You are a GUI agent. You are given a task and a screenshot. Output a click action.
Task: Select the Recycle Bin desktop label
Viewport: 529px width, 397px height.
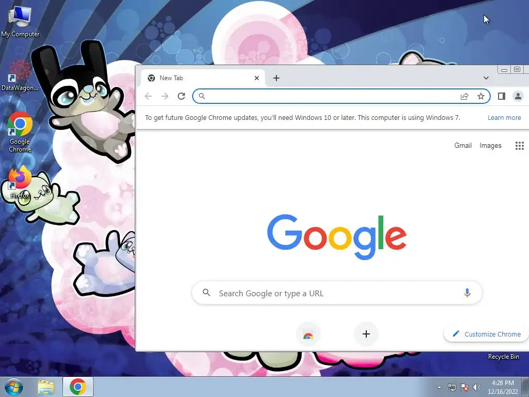(x=503, y=357)
